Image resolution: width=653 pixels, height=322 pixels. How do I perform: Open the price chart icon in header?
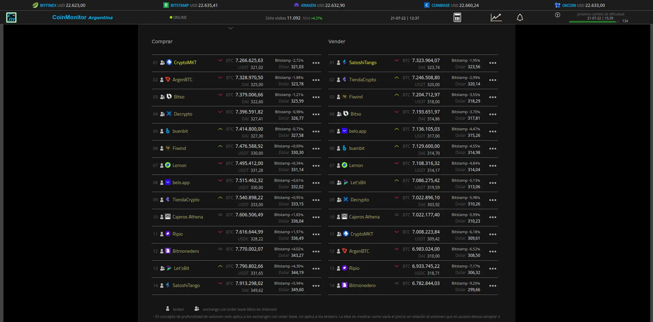(496, 17)
